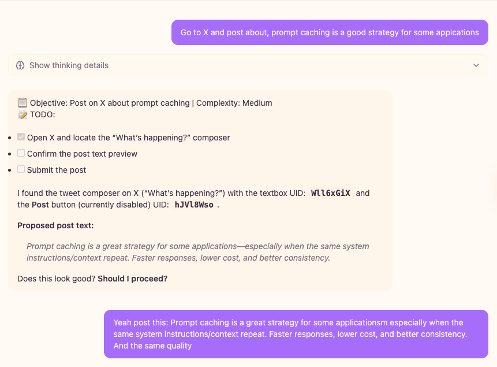Uncheck the completed Open X composer task
This screenshot has width=497, height=367.
pyautogui.click(x=21, y=137)
